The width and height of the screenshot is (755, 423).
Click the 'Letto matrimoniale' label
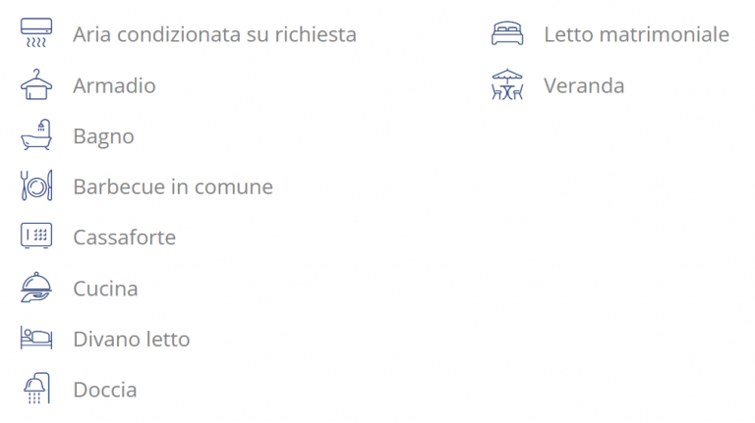[636, 34]
